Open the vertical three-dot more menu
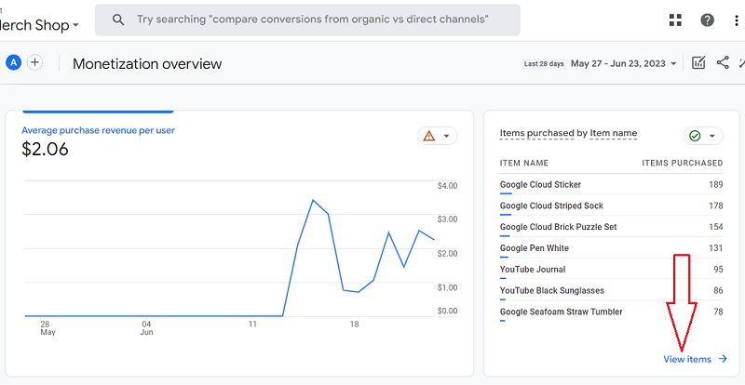The image size is (745, 385). (x=736, y=20)
